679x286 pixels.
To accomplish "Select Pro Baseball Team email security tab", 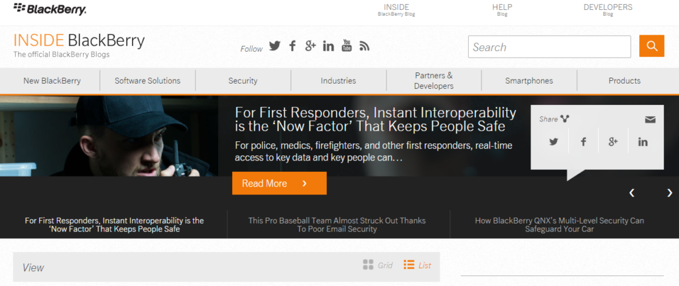I will [x=337, y=224].
